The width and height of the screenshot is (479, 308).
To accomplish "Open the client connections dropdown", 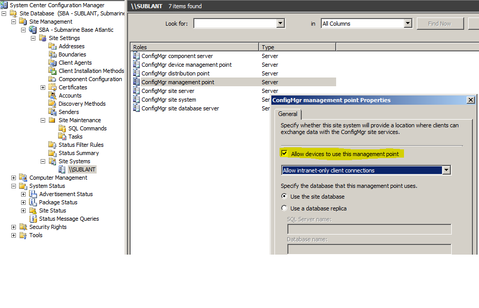I will 447,170.
